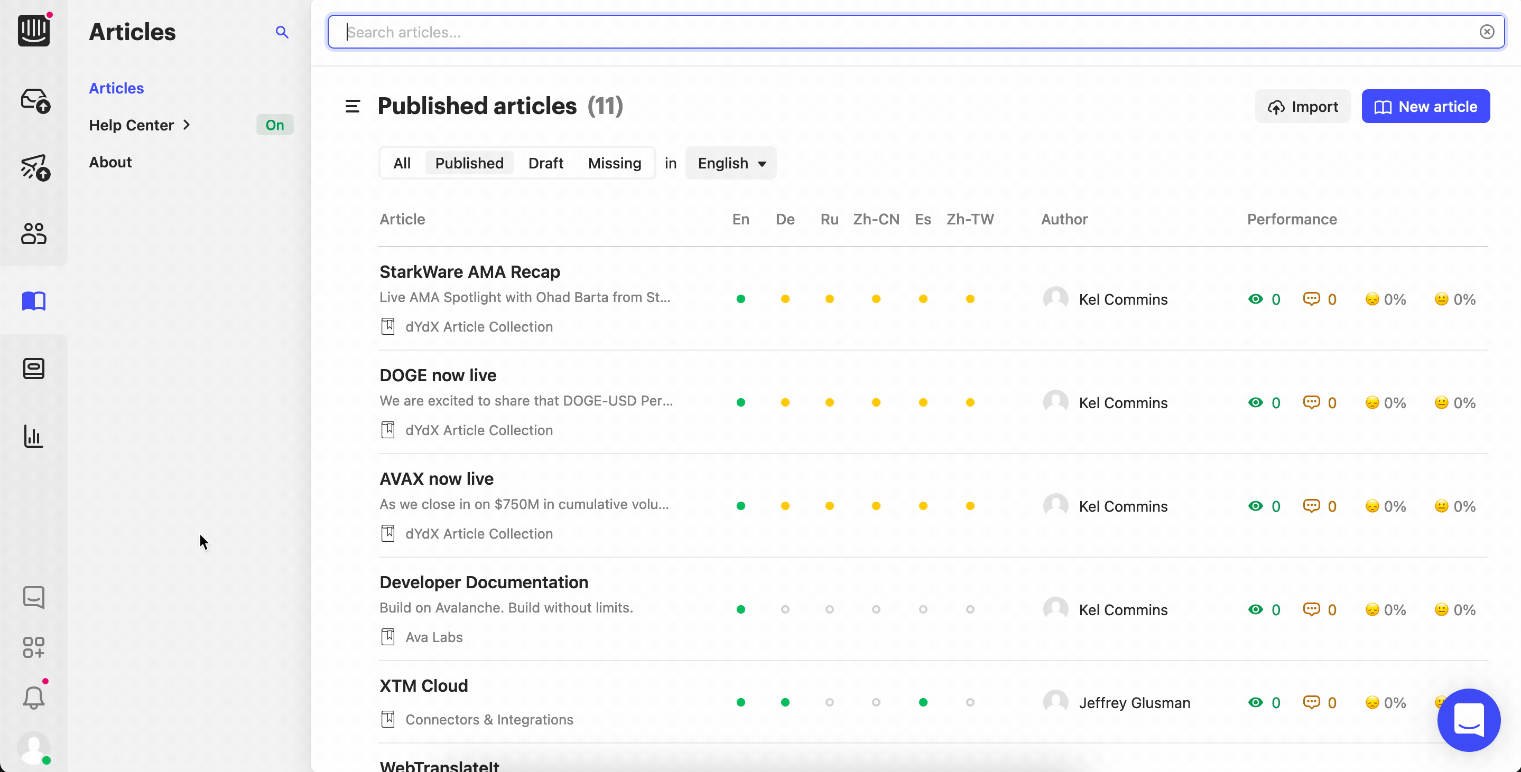Expand the Help Center chevron
The image size is (1521, 772).
pyautogui.click(x=187, y=125)
